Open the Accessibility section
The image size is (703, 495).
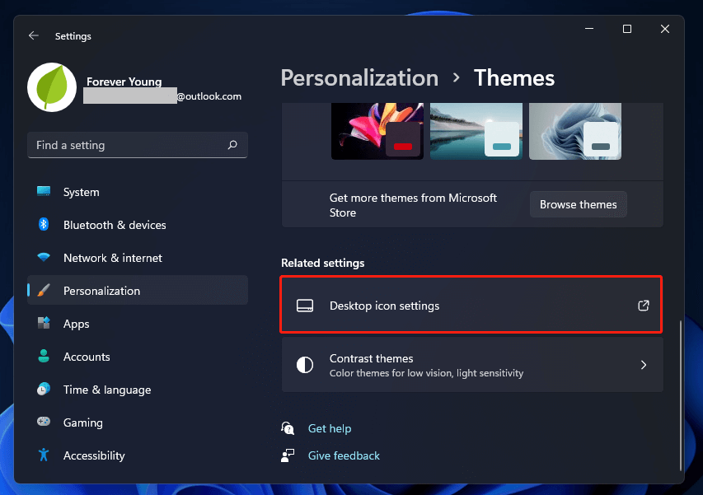[94, 455]
